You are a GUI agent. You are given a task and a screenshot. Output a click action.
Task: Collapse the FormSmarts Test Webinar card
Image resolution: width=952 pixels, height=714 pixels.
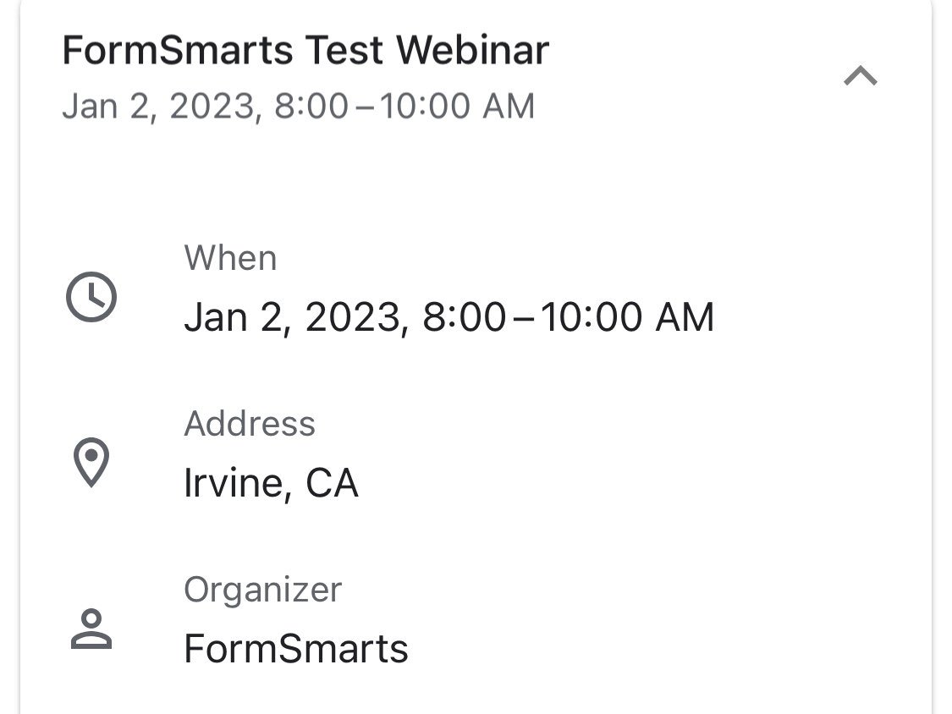(x=861, y=76)
